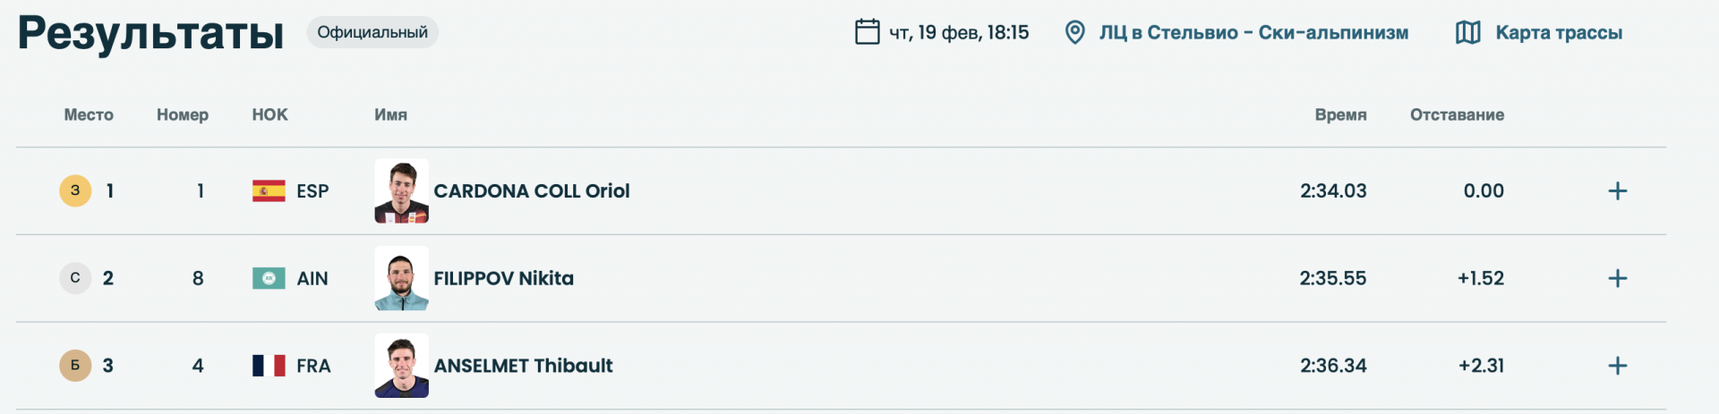Image resolution: width=1719 pixels, height=414 pixels.
Task: Click the AIN neutral flag icon
Action: click(269, 278)
